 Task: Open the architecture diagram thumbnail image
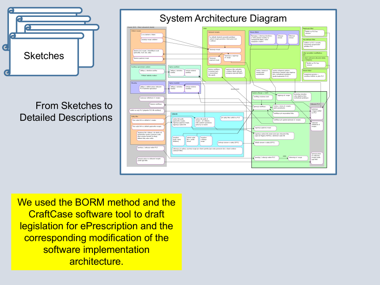click(x=228, y=92)
